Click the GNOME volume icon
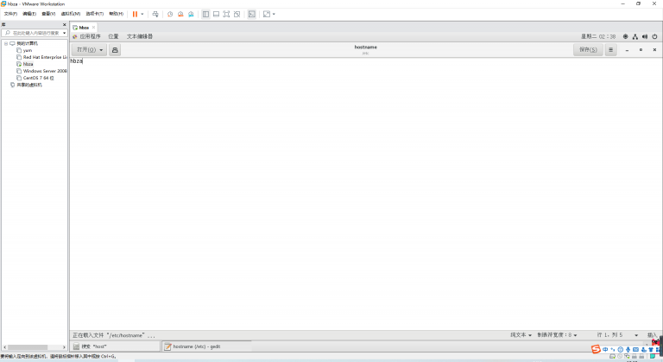This screenshot has height=362, width=663. tap(645, 36)
